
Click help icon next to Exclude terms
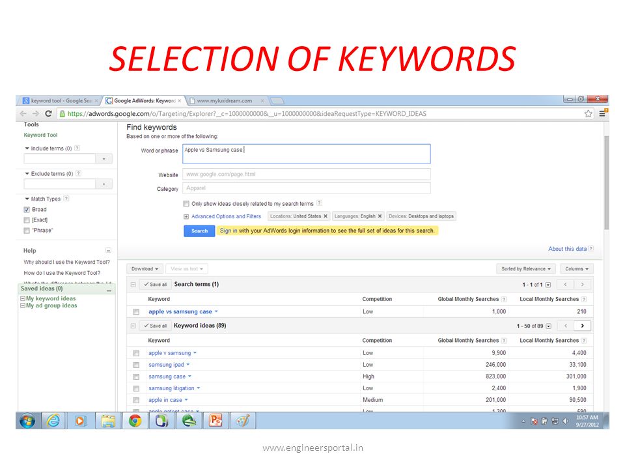click(x=79, y=173)
